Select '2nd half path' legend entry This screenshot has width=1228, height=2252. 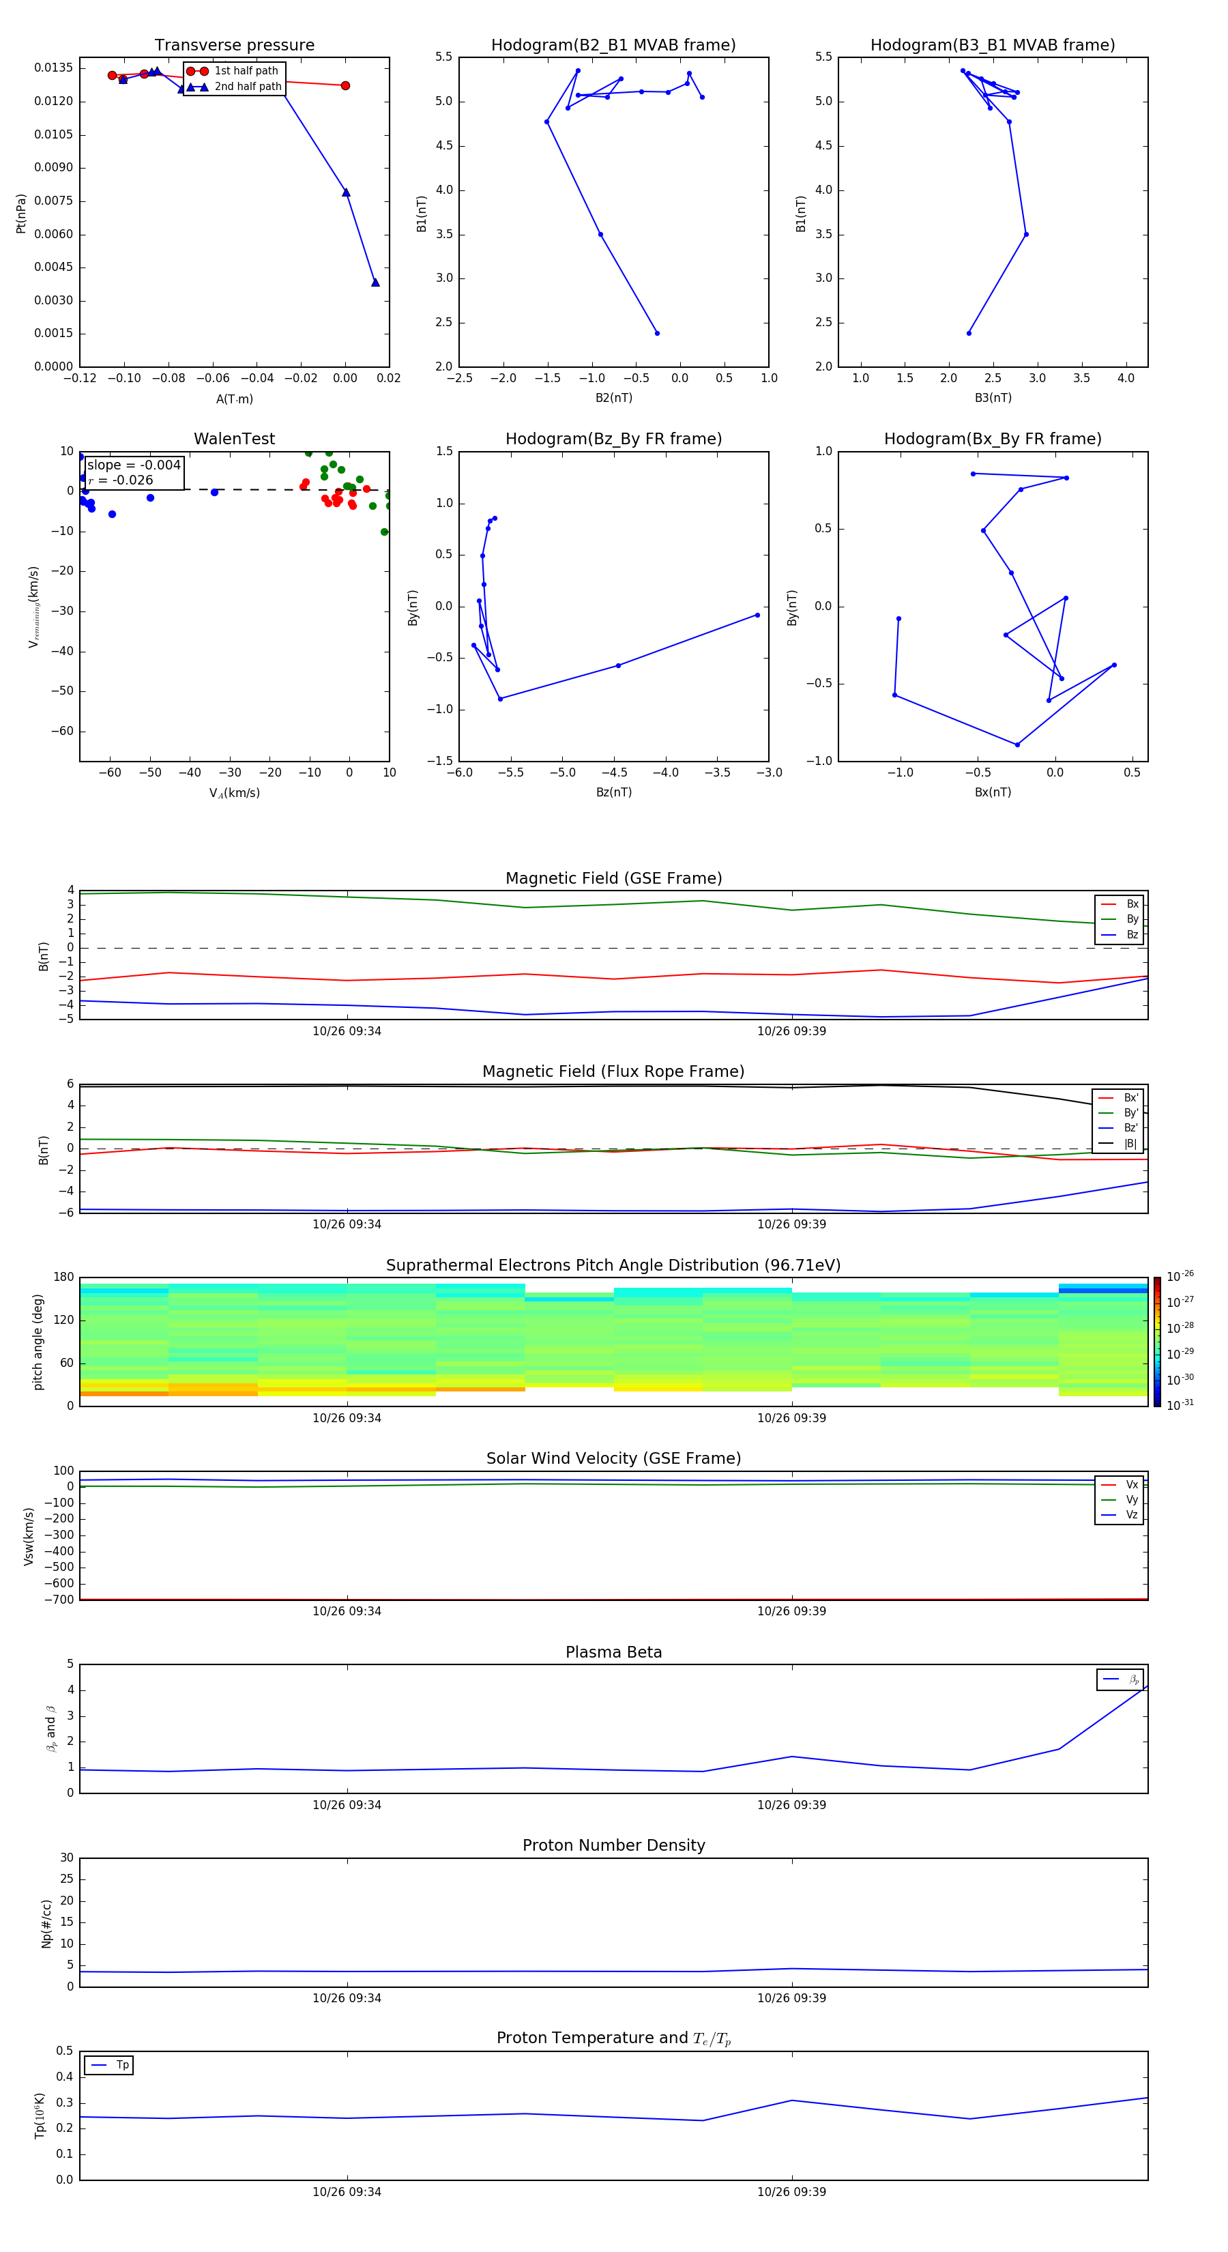click(233, 87)
